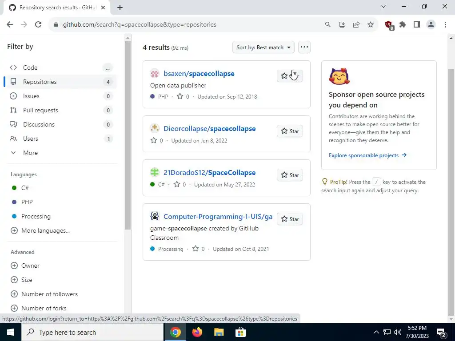Open File Explorer from the taskbar
Viewport: 455px width, 341px height.
click(219, 332)
